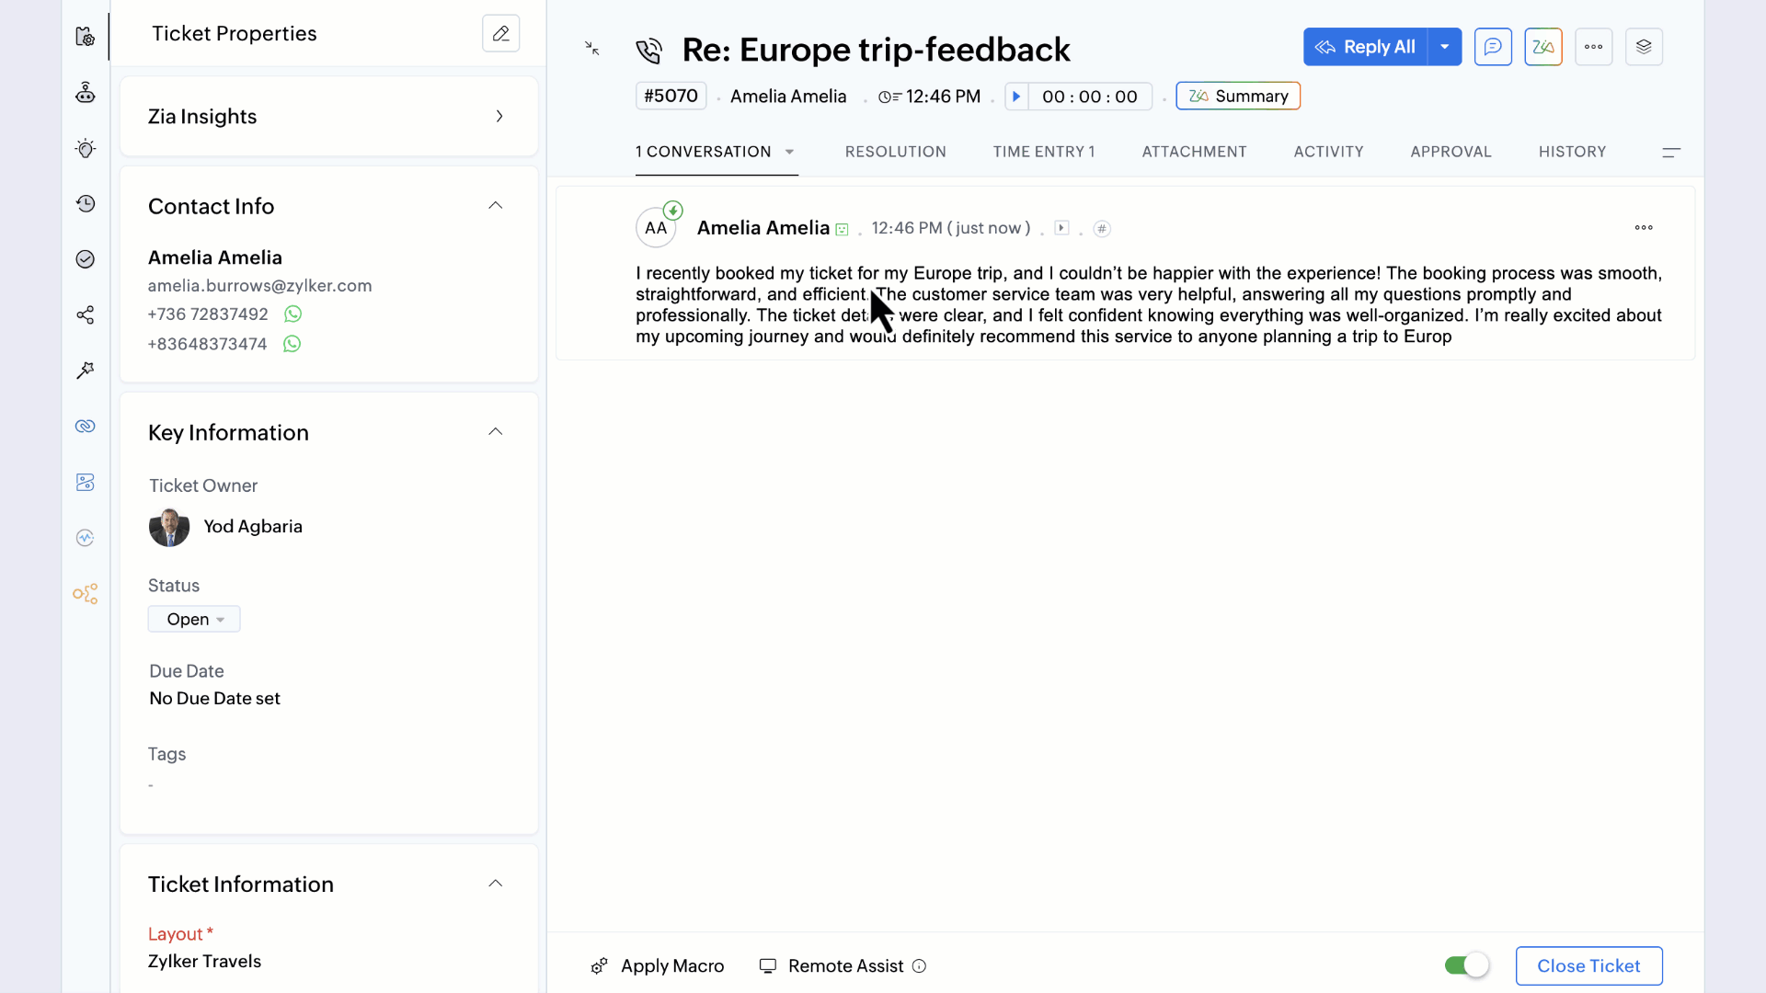
Task: Click first WhatsApp icon beside phone number
Action: click(292, 314)
